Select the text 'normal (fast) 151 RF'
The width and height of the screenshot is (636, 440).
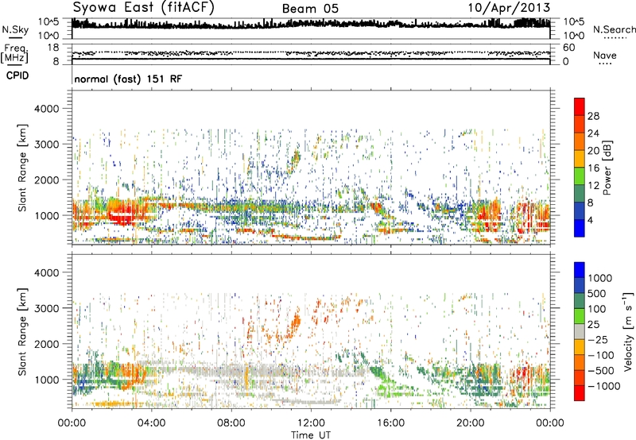(128, 79)
